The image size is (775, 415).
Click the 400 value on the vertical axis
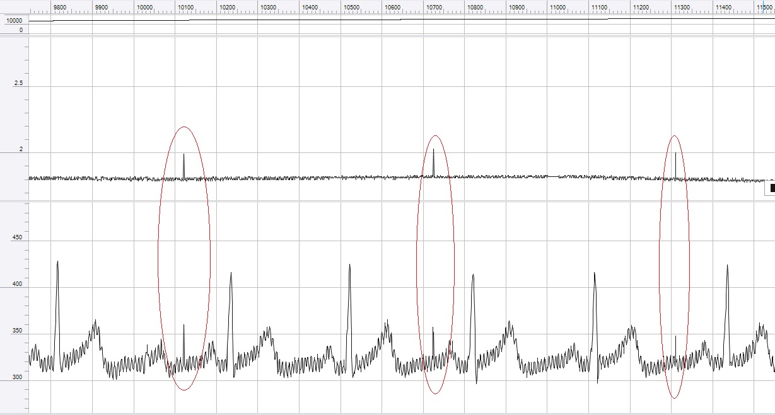(x=18, y=285)
